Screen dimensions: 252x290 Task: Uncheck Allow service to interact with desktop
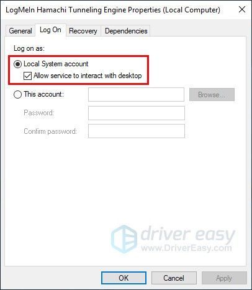[28, 76]
